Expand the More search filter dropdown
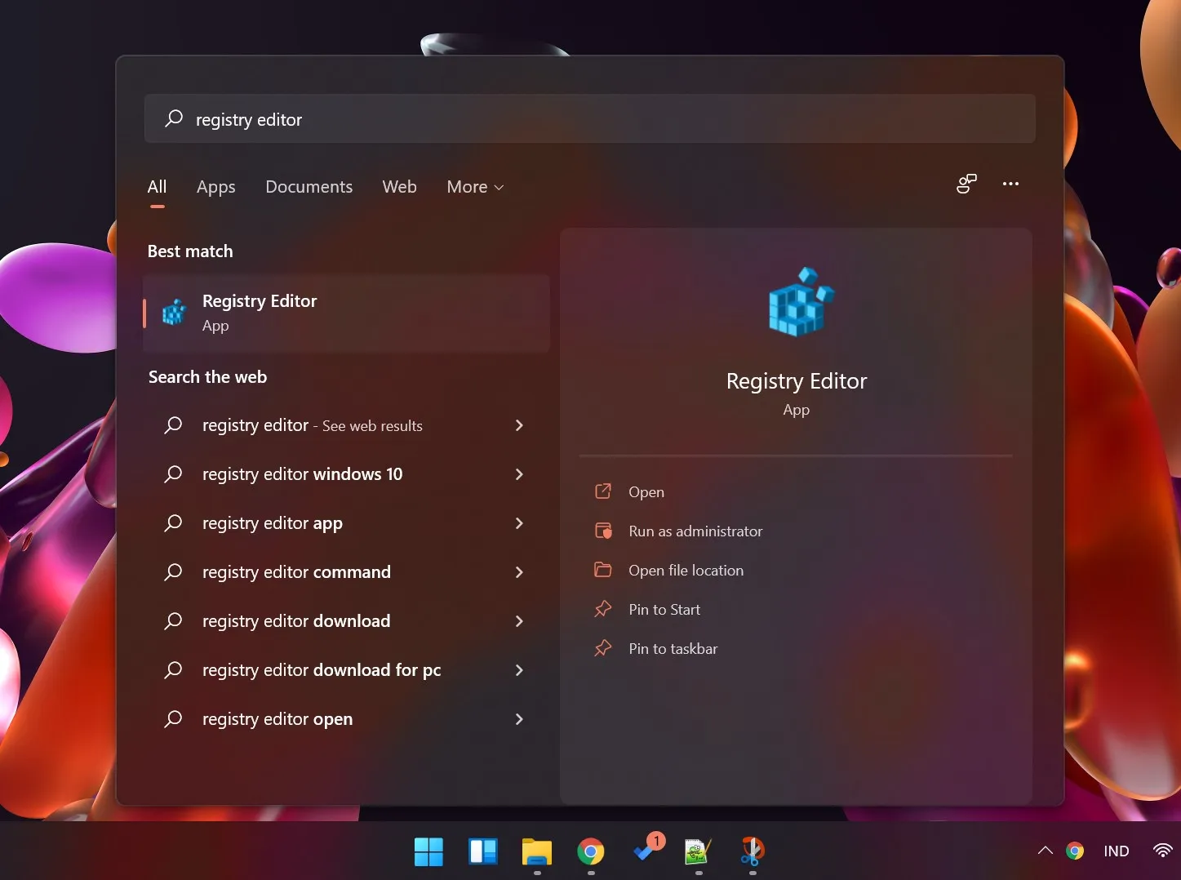Screen dimensions: 1181x880 tap(474, 186)
